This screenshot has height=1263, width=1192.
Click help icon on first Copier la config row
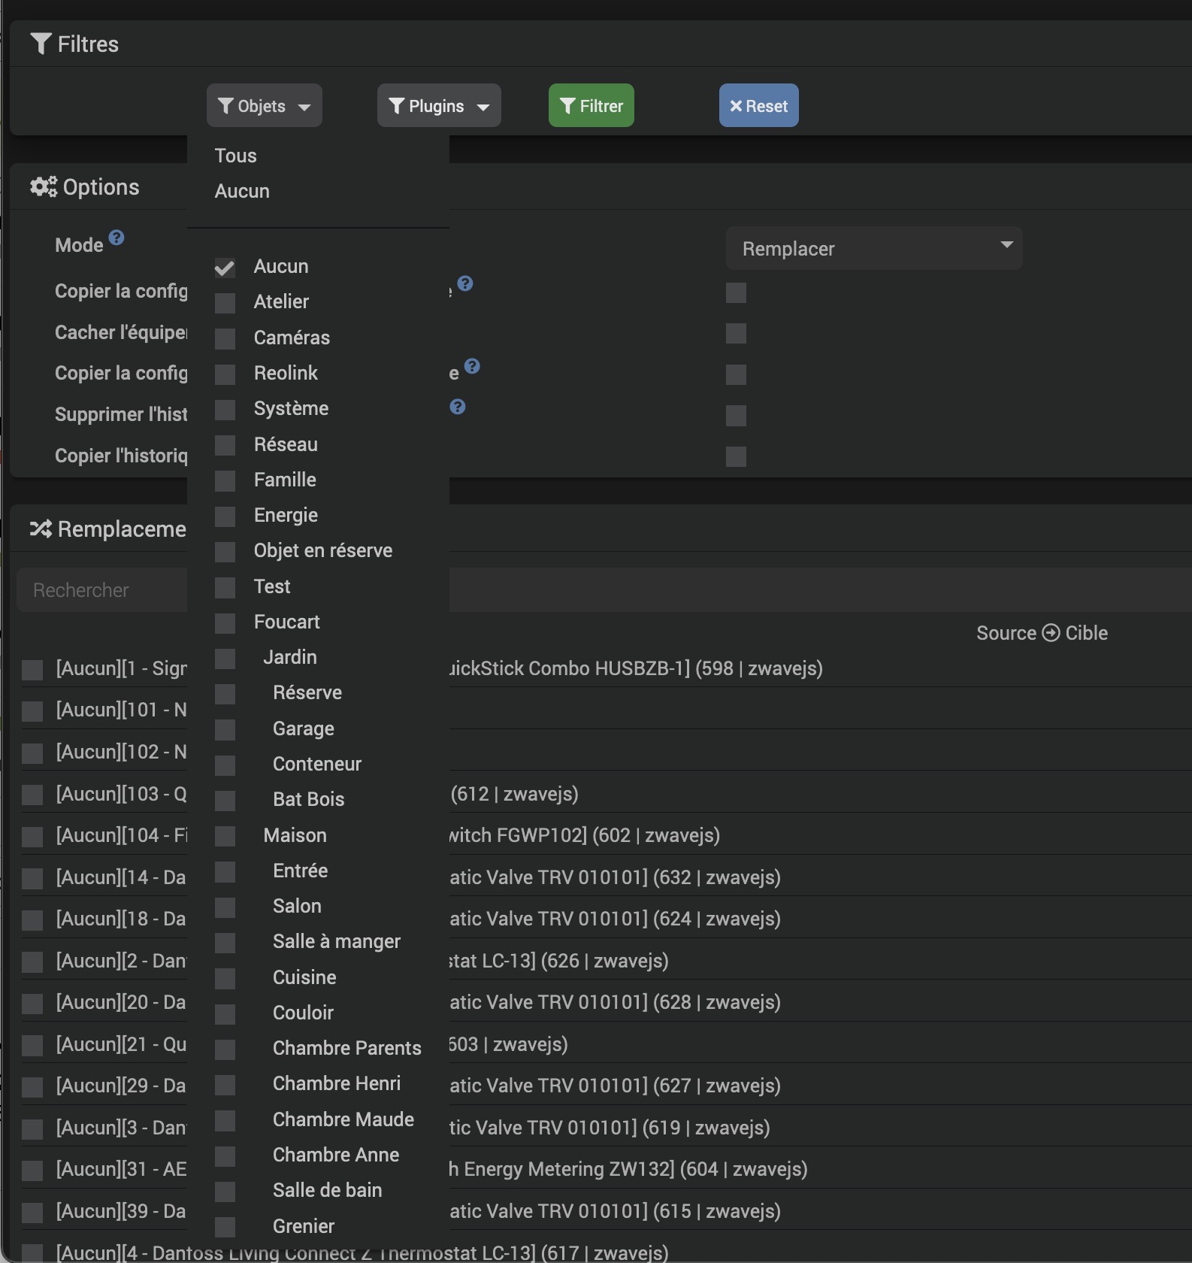point(465,283)
